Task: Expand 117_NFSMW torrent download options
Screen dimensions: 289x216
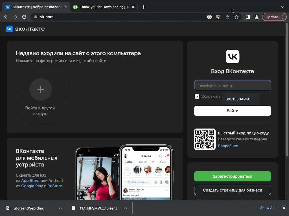Action: 126,208
